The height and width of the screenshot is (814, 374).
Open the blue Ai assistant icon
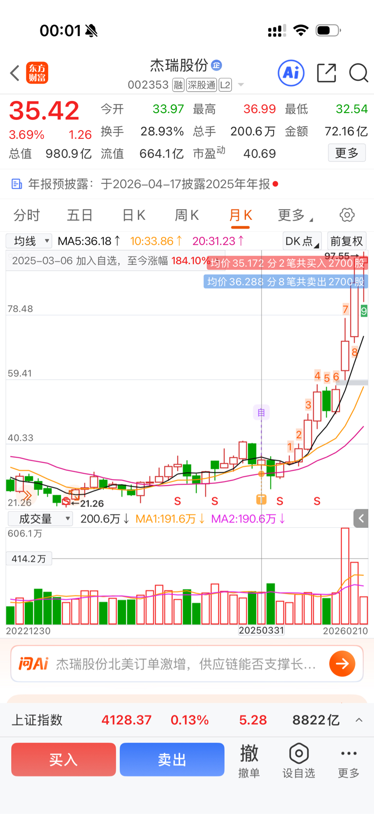pyautogui.click(x=291, y=73)
